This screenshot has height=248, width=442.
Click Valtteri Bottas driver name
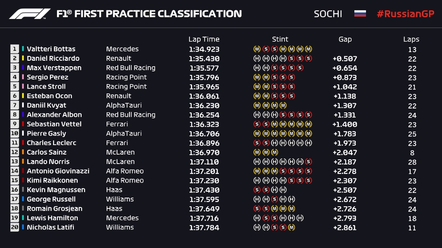coord(51,49)
